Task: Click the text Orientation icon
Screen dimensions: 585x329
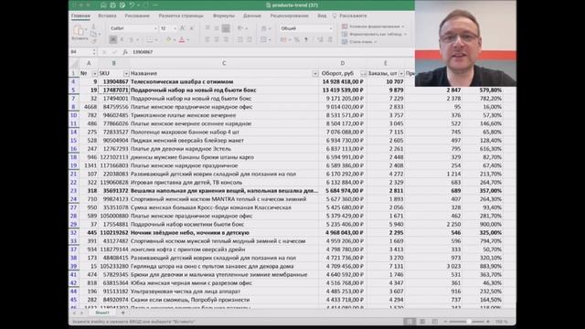Action: coord(241,28)
